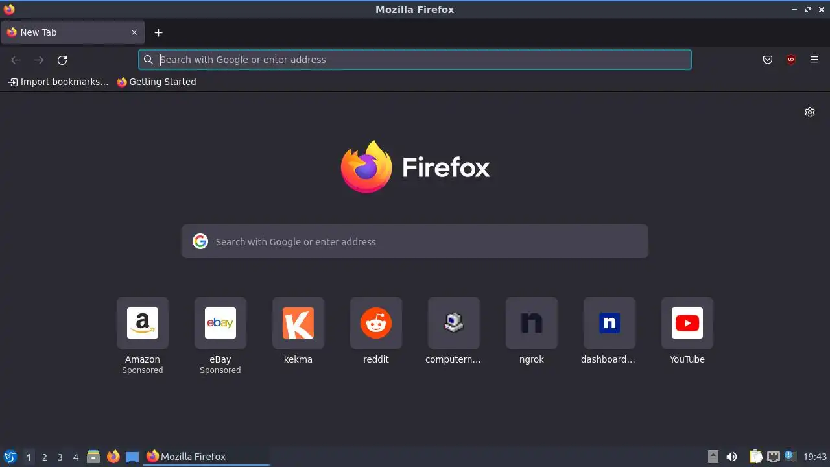Open the clipboard manager tray icon
This screenshot has height=467, width=830.
coord(756,457)
